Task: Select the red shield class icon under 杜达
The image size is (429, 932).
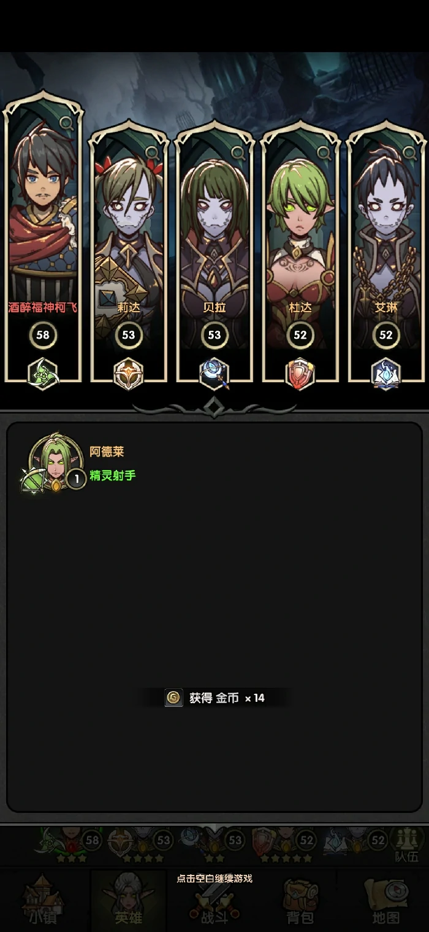Action: (x=300, y=373)
